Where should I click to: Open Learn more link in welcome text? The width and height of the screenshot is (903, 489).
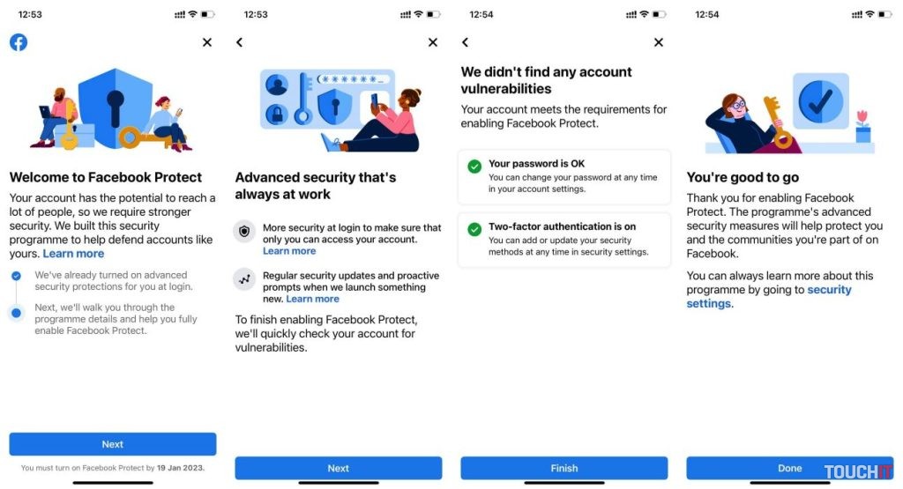pos(73,254)
